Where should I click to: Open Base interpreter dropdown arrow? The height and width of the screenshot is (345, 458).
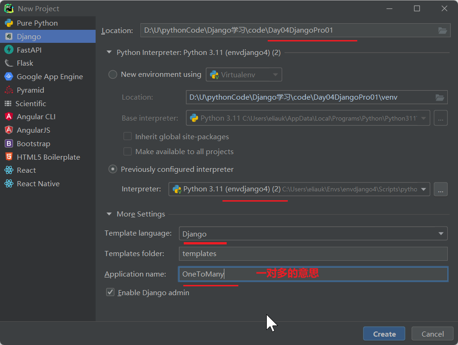423,118
